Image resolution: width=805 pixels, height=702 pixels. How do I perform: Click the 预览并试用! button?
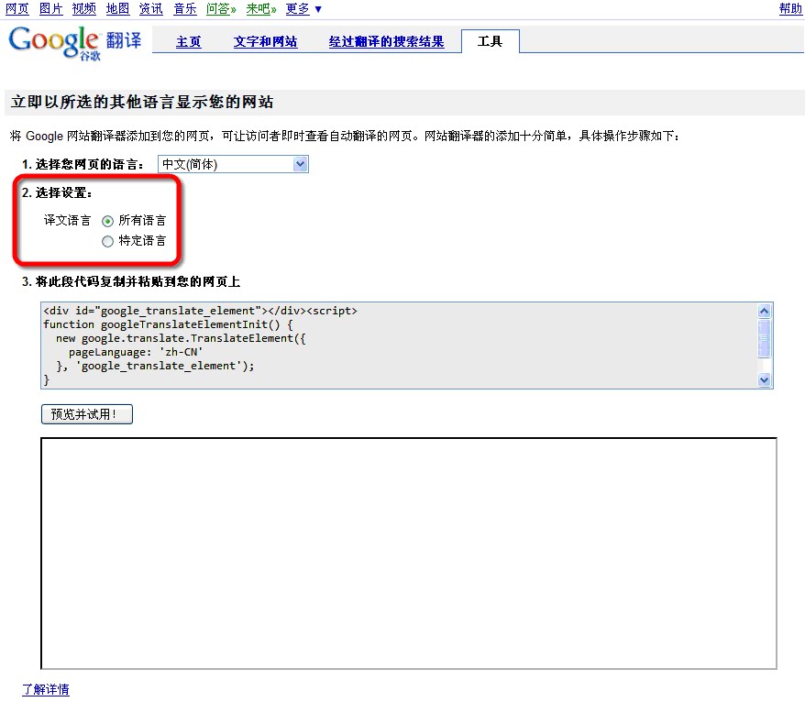pos(87,414)
